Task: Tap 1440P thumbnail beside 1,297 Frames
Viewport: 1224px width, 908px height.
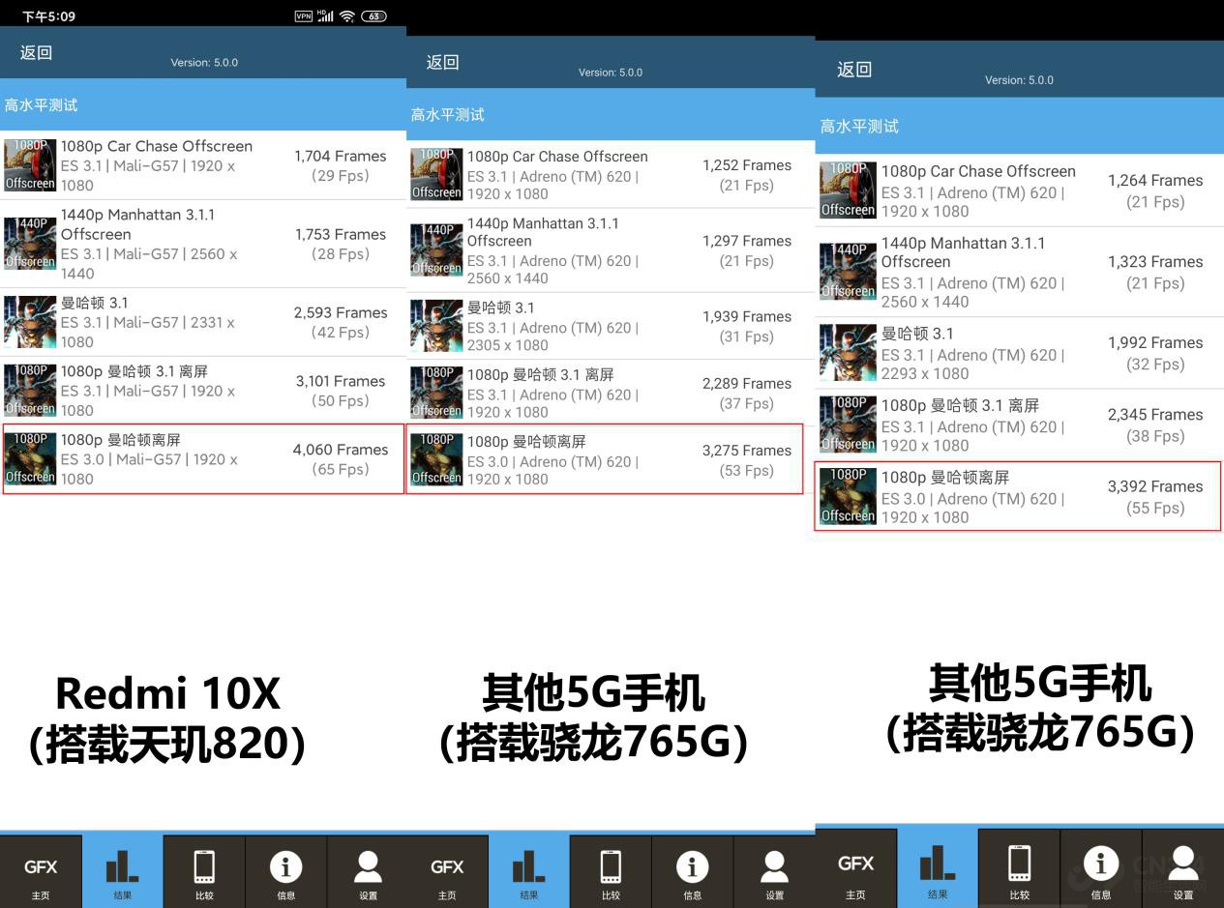Action: coord(436,249)
